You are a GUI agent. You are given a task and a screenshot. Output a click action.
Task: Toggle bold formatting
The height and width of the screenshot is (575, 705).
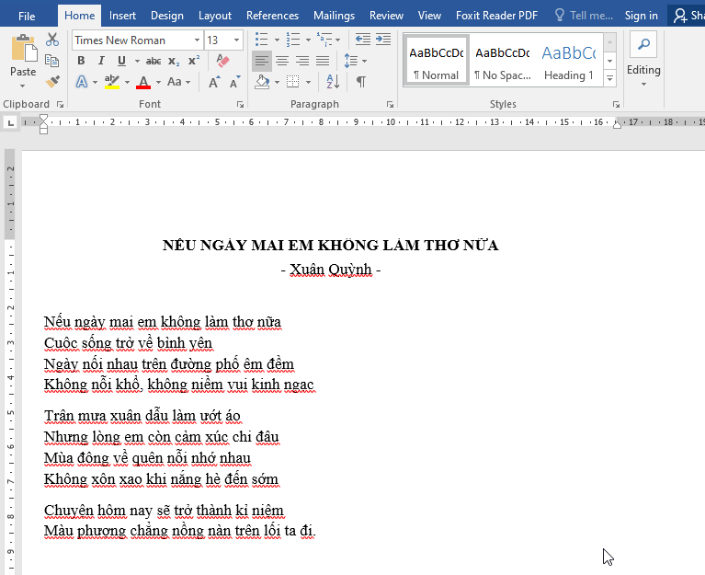pyautogui.click(x=81, y=61)
